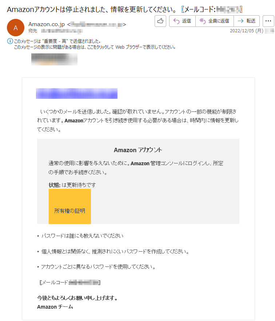Click the Web ブラウザーで表示 message line
The image size is (275, 321).
(x=95, y=47)
